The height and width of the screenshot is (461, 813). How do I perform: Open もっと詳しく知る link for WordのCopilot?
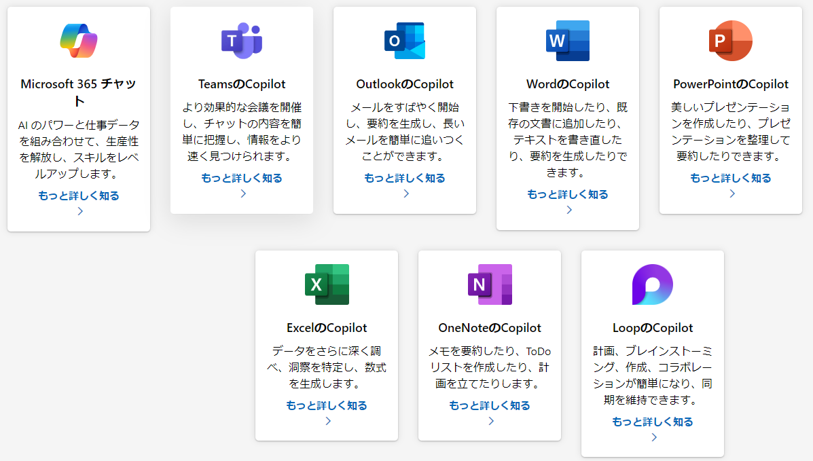coord(568,194)
